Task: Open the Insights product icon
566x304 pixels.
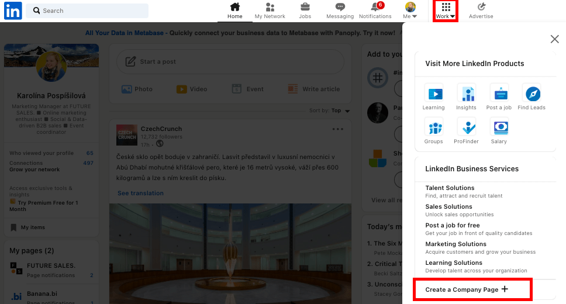Action: tap(466, 94)
